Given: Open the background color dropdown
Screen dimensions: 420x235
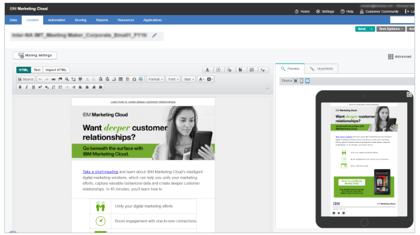Looking at the screenshot, I should [210, 79].
